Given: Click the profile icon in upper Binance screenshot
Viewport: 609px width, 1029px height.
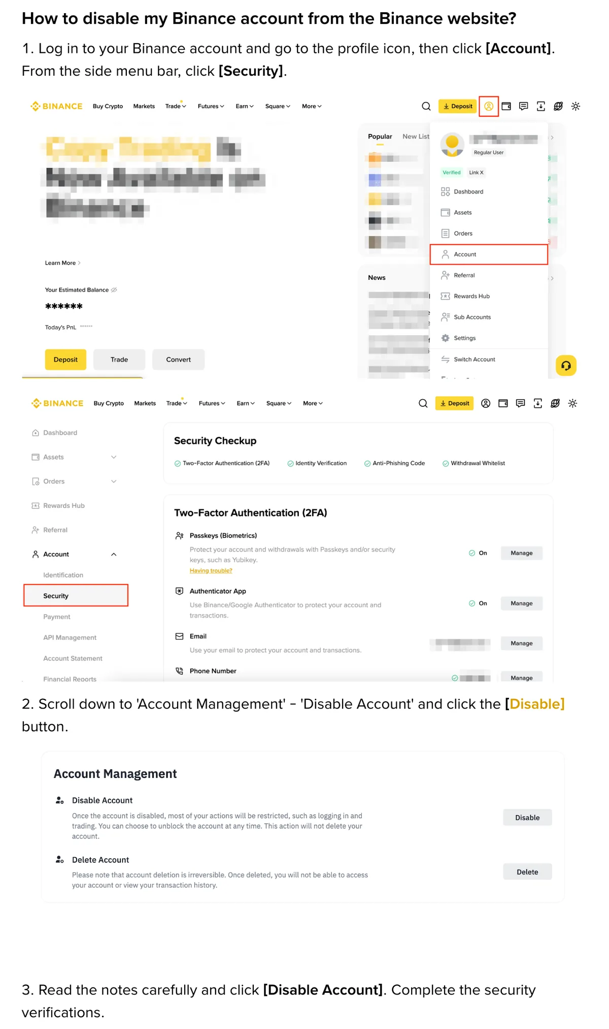Looking at the screenshot, I should (488, 106).
